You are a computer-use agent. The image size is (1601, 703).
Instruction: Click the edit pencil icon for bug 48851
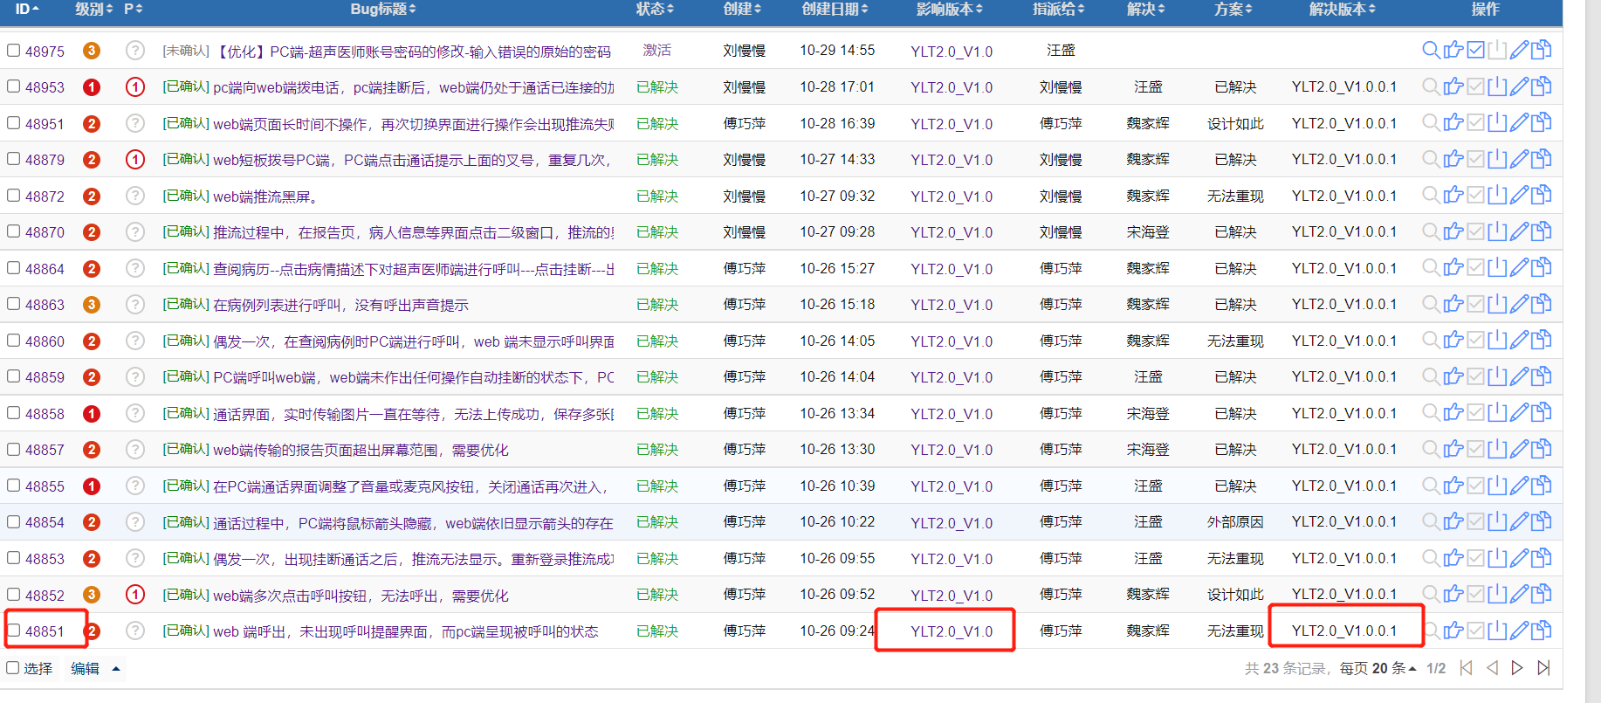[x=1520, y=630]
